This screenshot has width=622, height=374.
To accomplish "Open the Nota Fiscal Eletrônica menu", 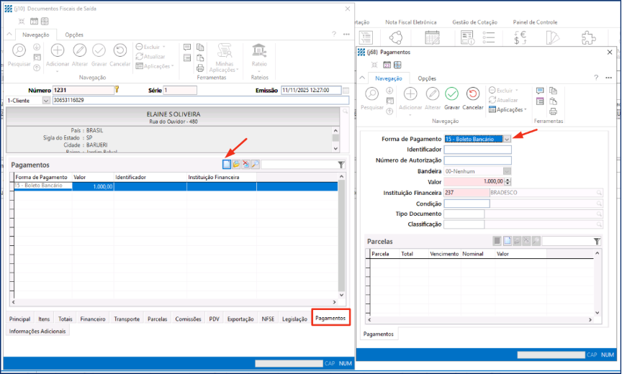I will pyautogui.click(x=410, y=22).
